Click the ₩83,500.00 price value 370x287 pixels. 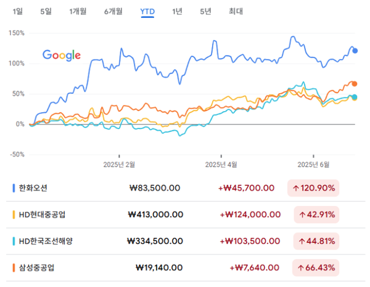155,188
